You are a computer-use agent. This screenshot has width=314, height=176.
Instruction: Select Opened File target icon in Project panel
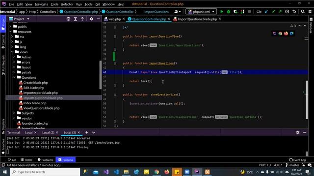click(68, 19)
